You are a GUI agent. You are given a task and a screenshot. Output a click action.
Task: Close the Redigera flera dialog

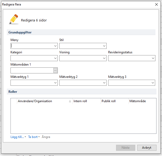[156, 4]
